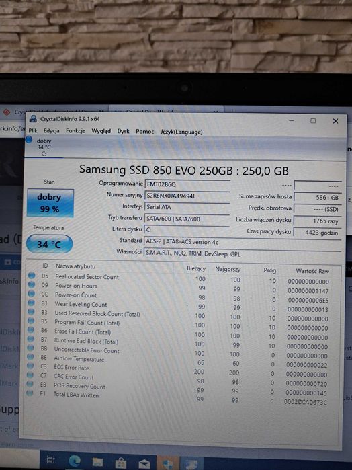Image resolution: width=352 pixels, height=470 pixels.
Task: Click the Interfejs field showing Serial ATA
Action: 187,207
